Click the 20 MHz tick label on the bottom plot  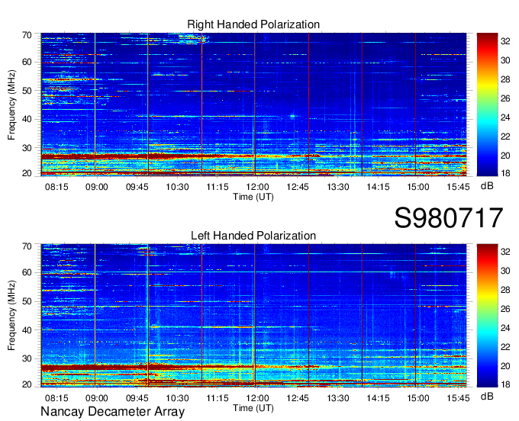click(x=27, y=384)
